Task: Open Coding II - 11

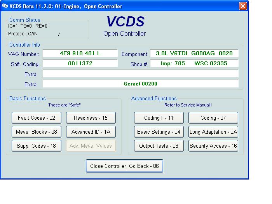Action: click(x=159, y=118)
